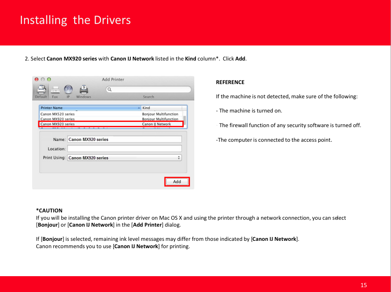The width and height of the screenshot is (391, 292).
Task: Click inside the Search text field
Action: click(149, 89)
